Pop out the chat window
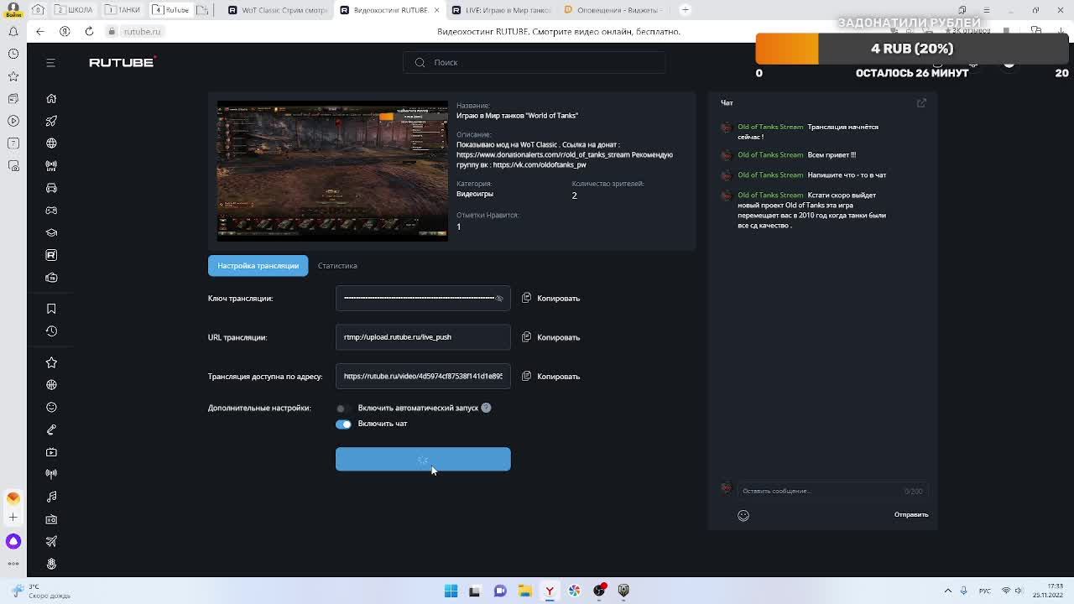 coord(921,102)
